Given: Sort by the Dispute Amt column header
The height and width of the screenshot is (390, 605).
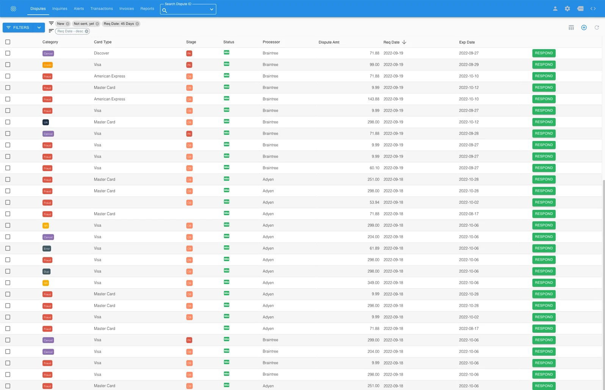Looking at the screenshot, I should click(x=329, y=42).
